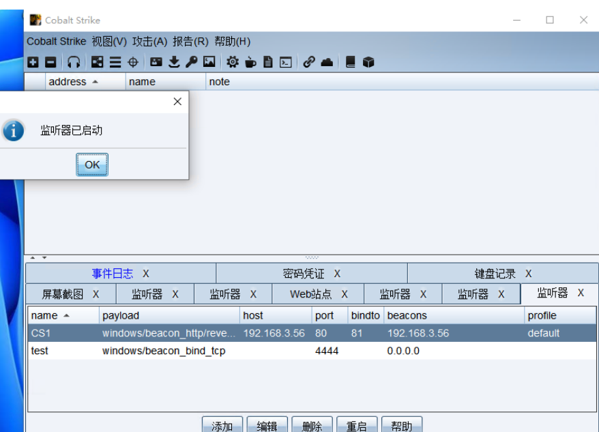The image size is (599, 432).
Task: Click the 编辑 button
Action: tap(267, 425)
